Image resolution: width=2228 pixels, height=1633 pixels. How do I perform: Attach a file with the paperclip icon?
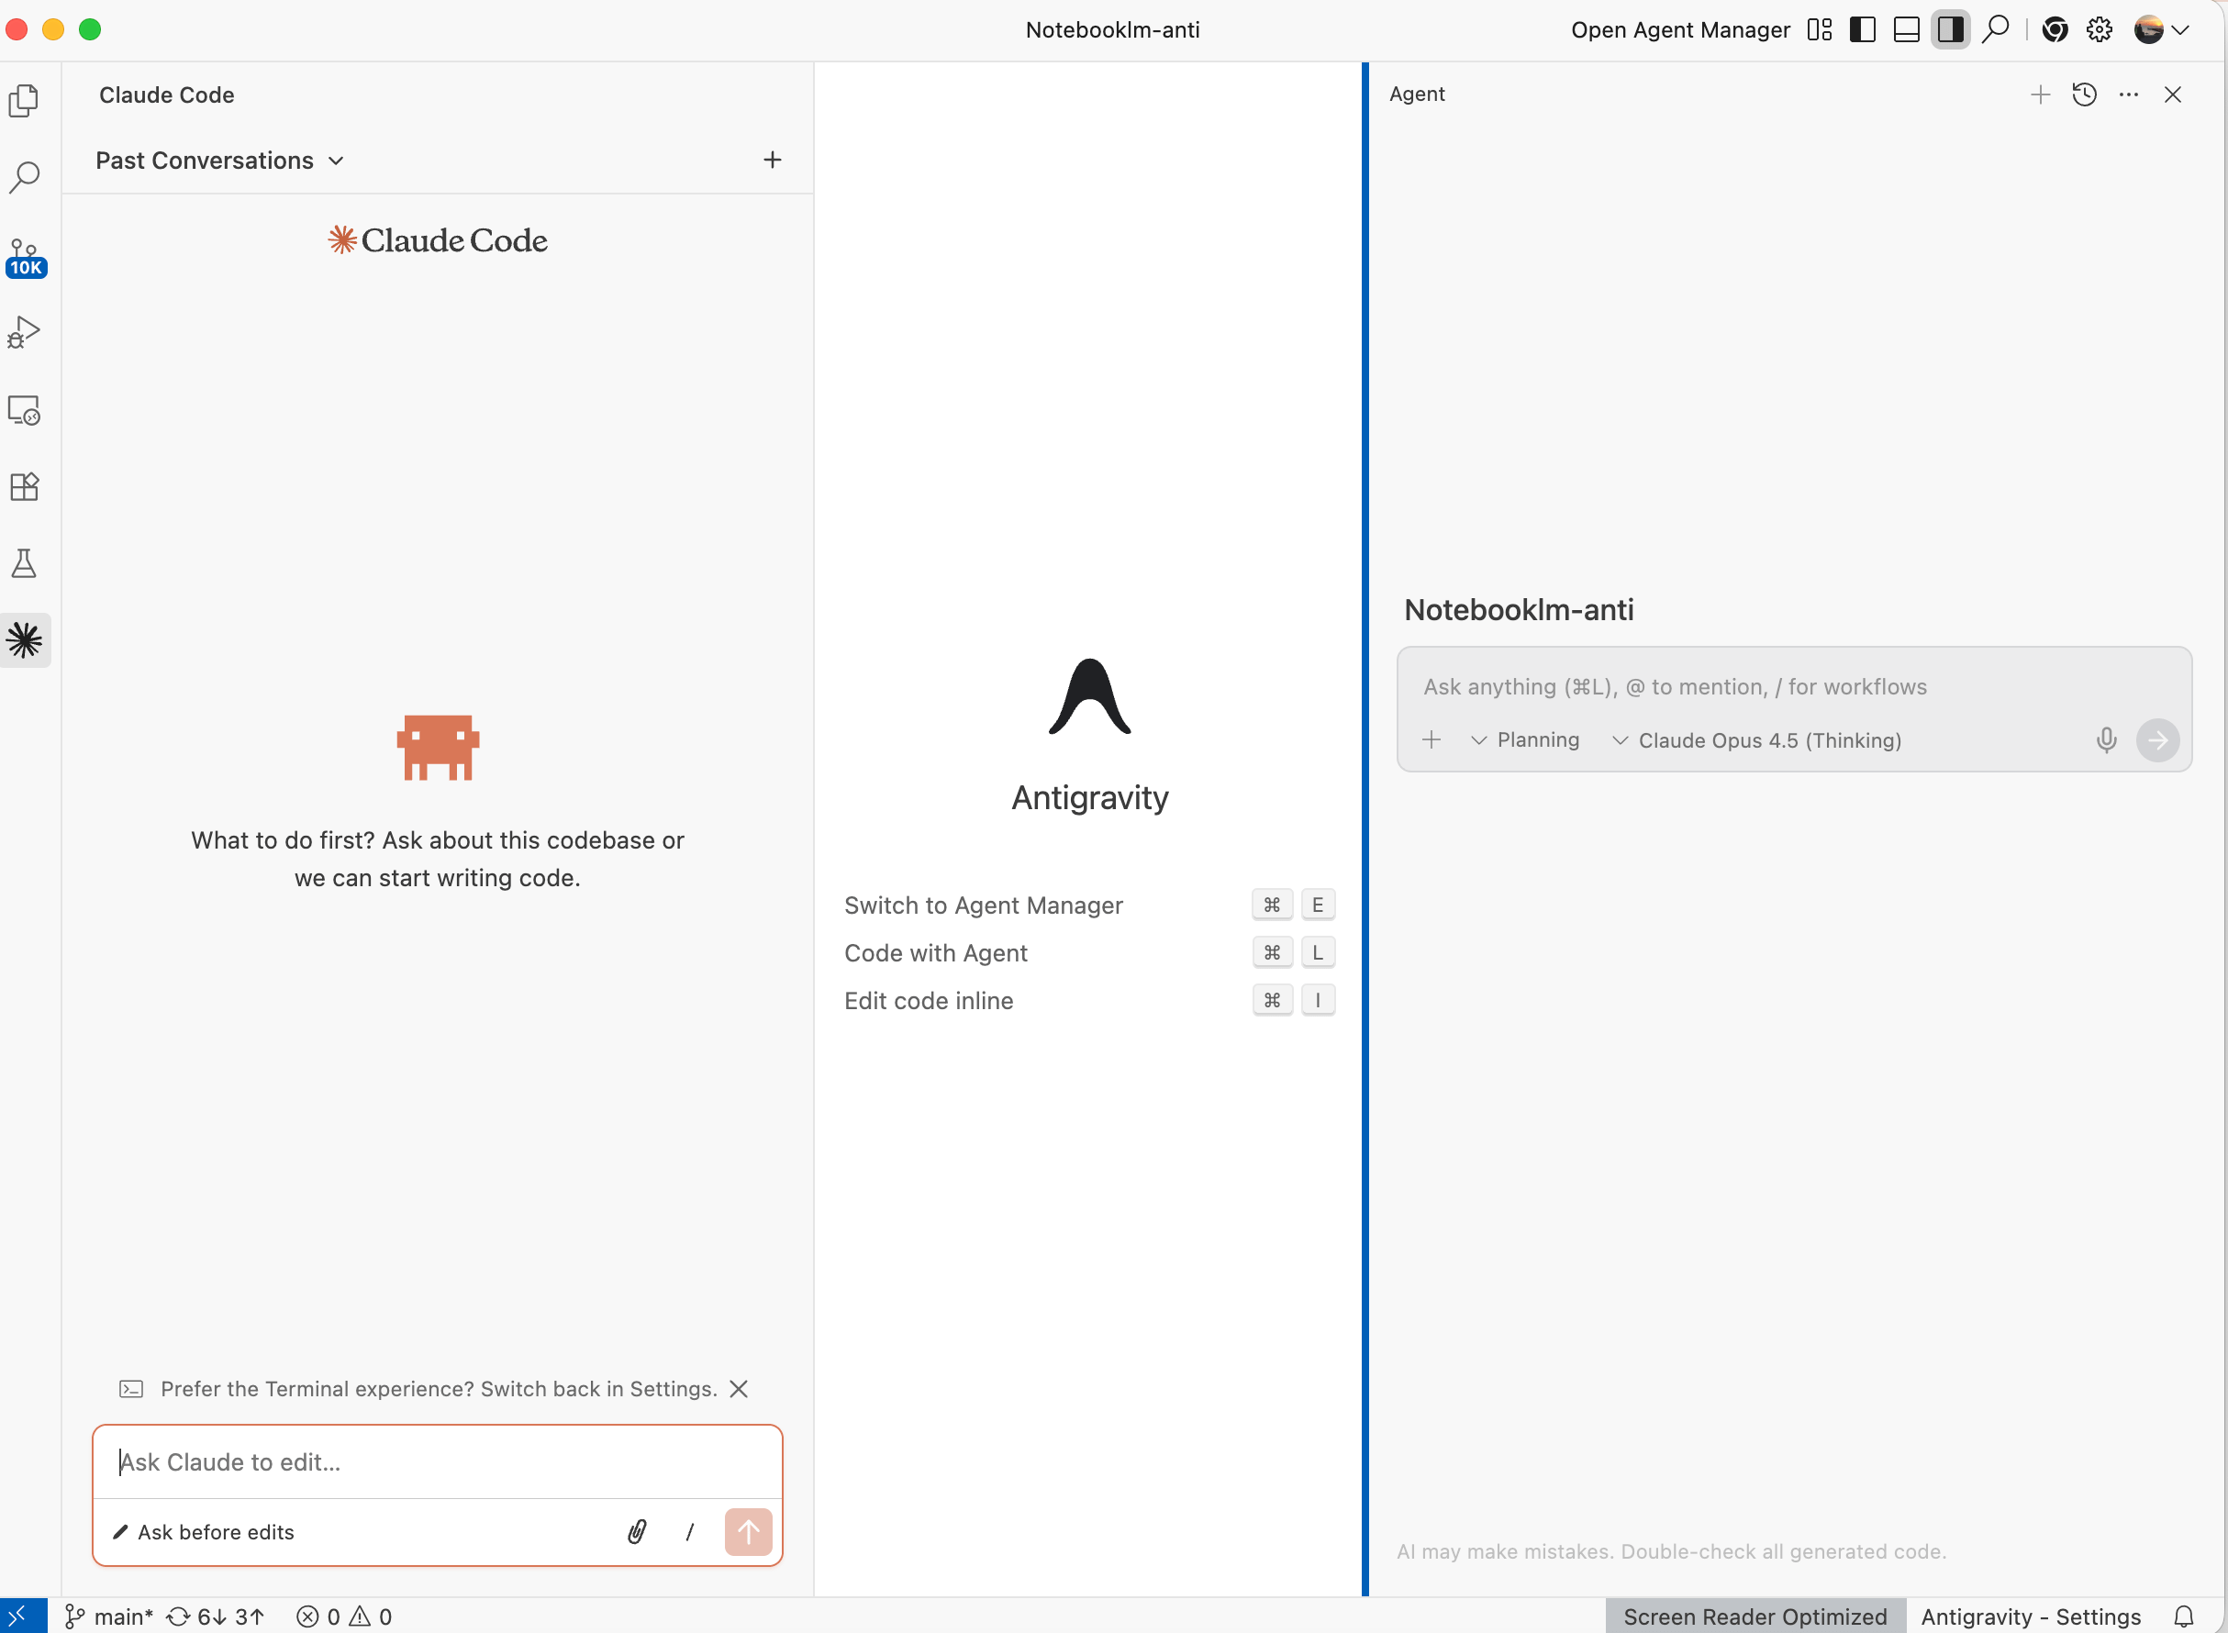638,1532
